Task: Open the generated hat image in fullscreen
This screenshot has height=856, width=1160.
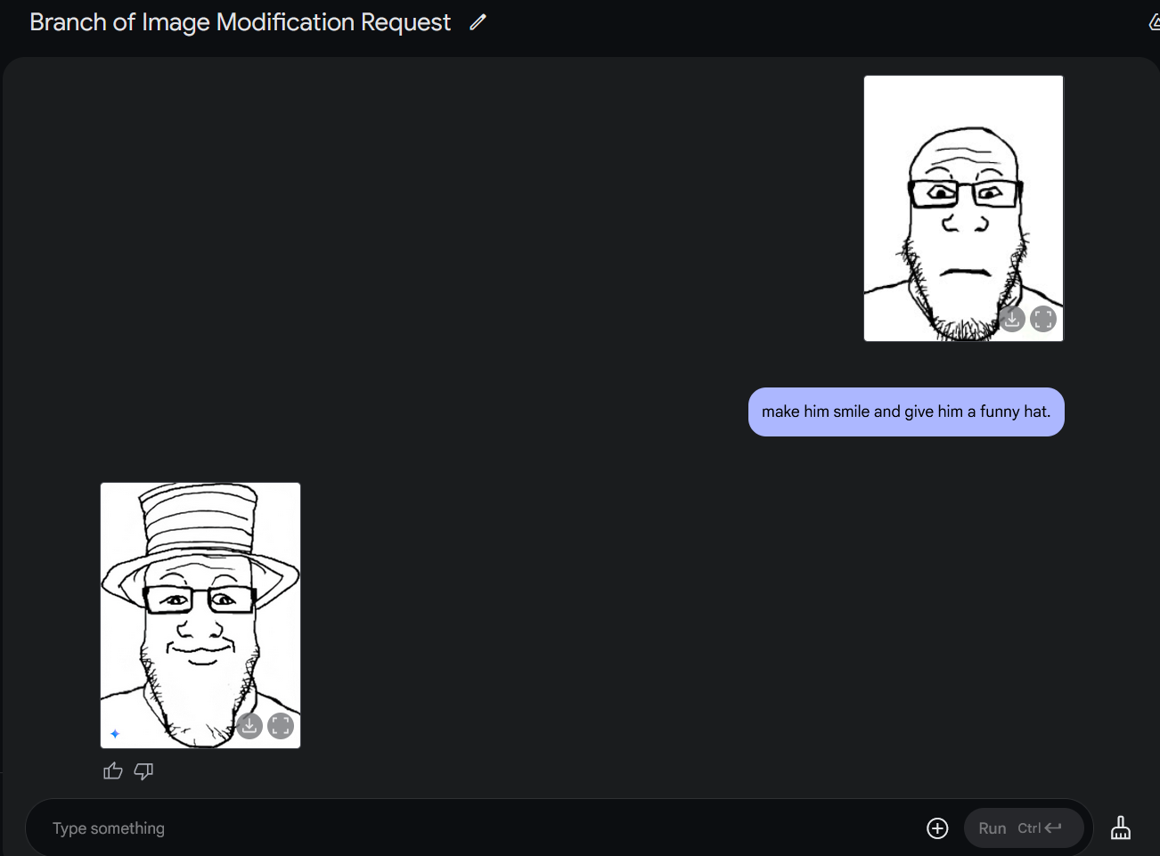Action: 281,726
